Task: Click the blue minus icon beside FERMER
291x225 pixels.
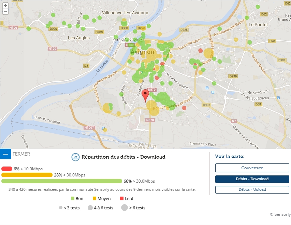Action: [5, 154]
